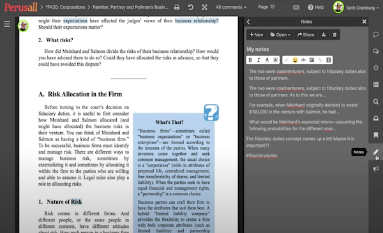This screenshot has height=233, width=383.
Task: Open the bookmarks sidebar icon
Action: pyautogui.click(x=376, y=135)
